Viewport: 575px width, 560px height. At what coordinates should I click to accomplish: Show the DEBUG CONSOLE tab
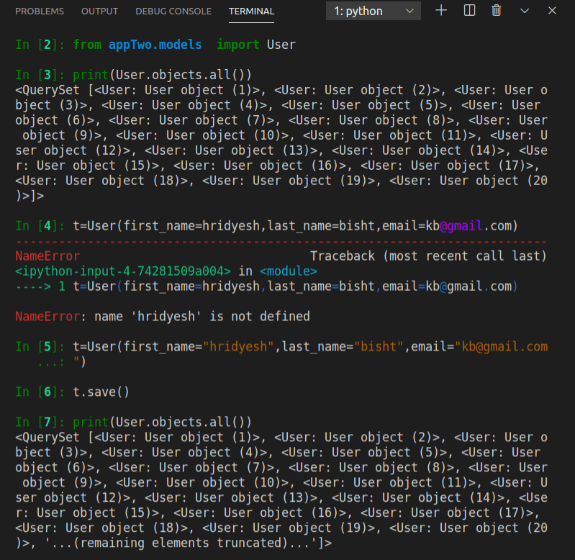click(x=173, y=12)
